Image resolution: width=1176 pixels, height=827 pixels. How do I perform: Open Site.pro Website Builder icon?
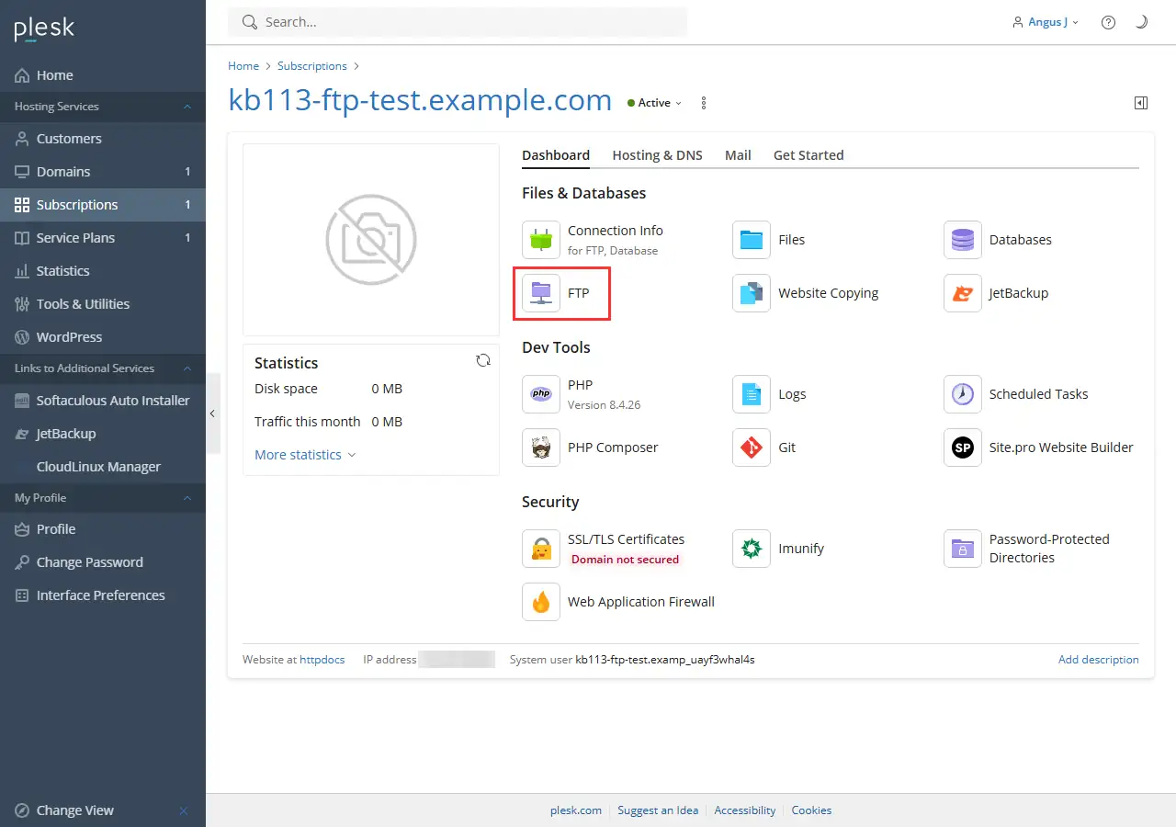click(963, 447)
